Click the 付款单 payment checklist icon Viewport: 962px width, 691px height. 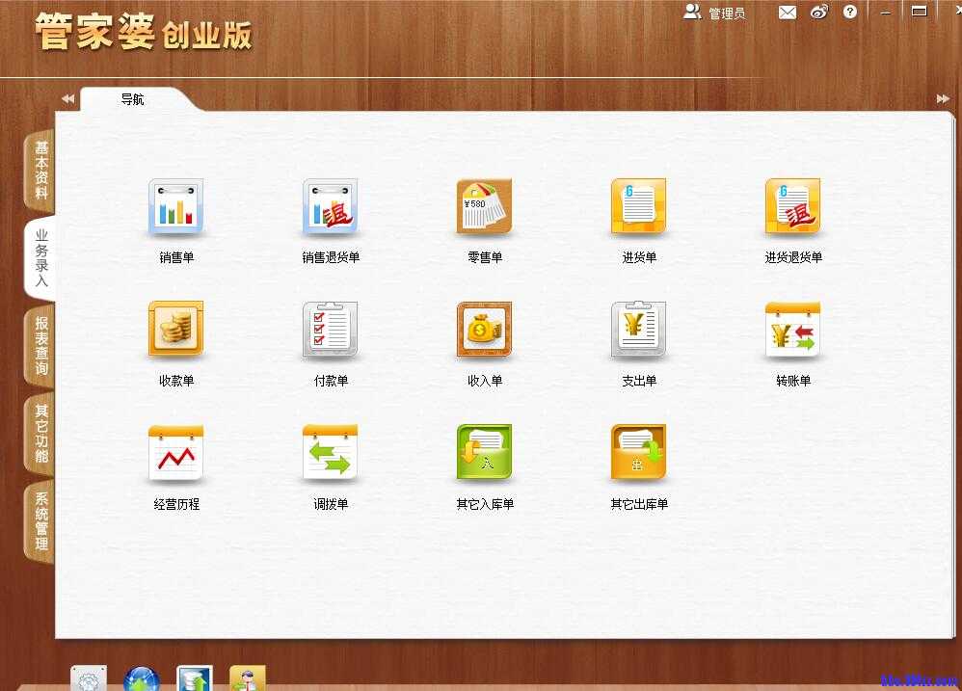coord(330,330)
